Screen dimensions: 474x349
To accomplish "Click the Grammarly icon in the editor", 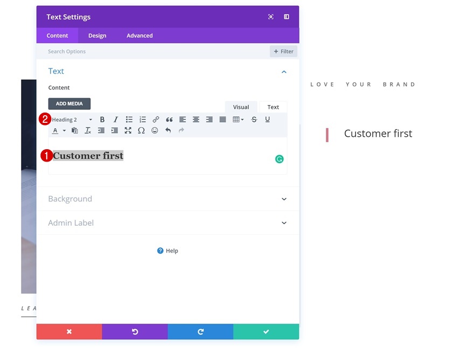I will click(x=280, y=159).
